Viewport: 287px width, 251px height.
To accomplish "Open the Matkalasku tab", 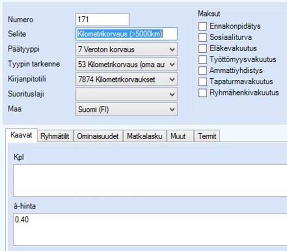I will (145, 136).
